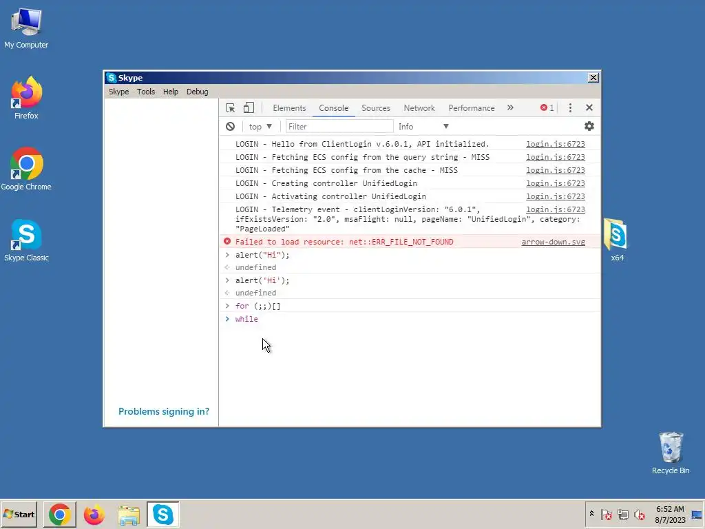Screen dimensions: 705x529
Task: Open Chrome from the taskbar
Action: pyautogui.click(x=60, y=515)
